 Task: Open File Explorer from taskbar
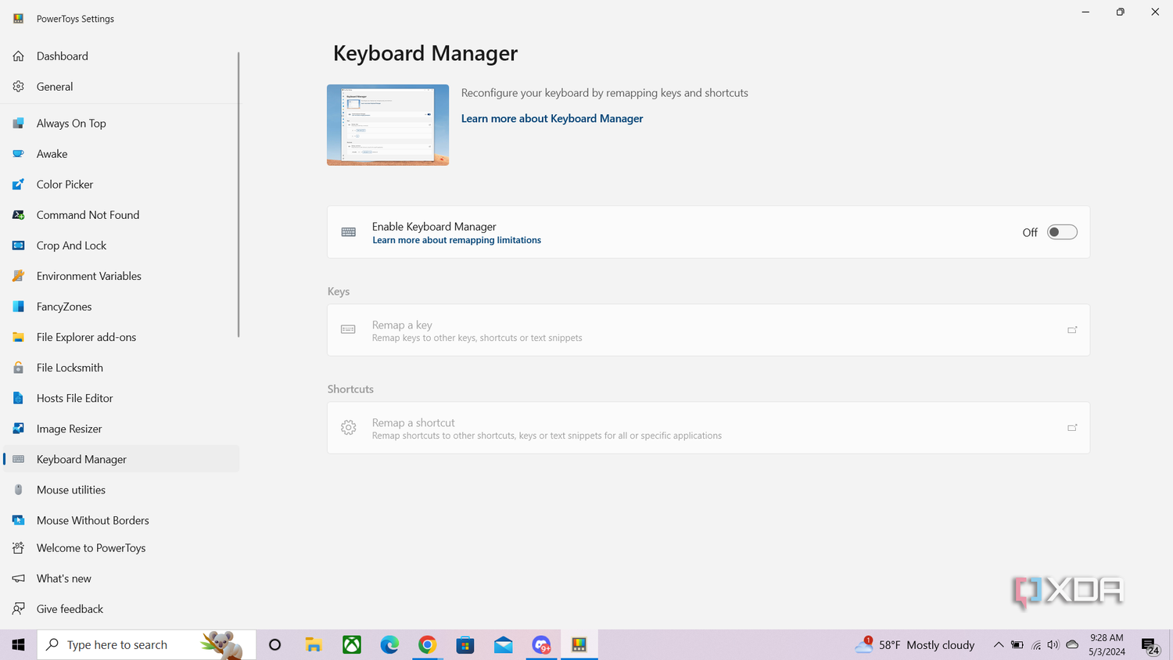(314, 645)
